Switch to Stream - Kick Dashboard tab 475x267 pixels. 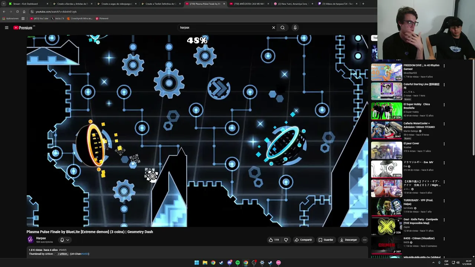[28, 4]
